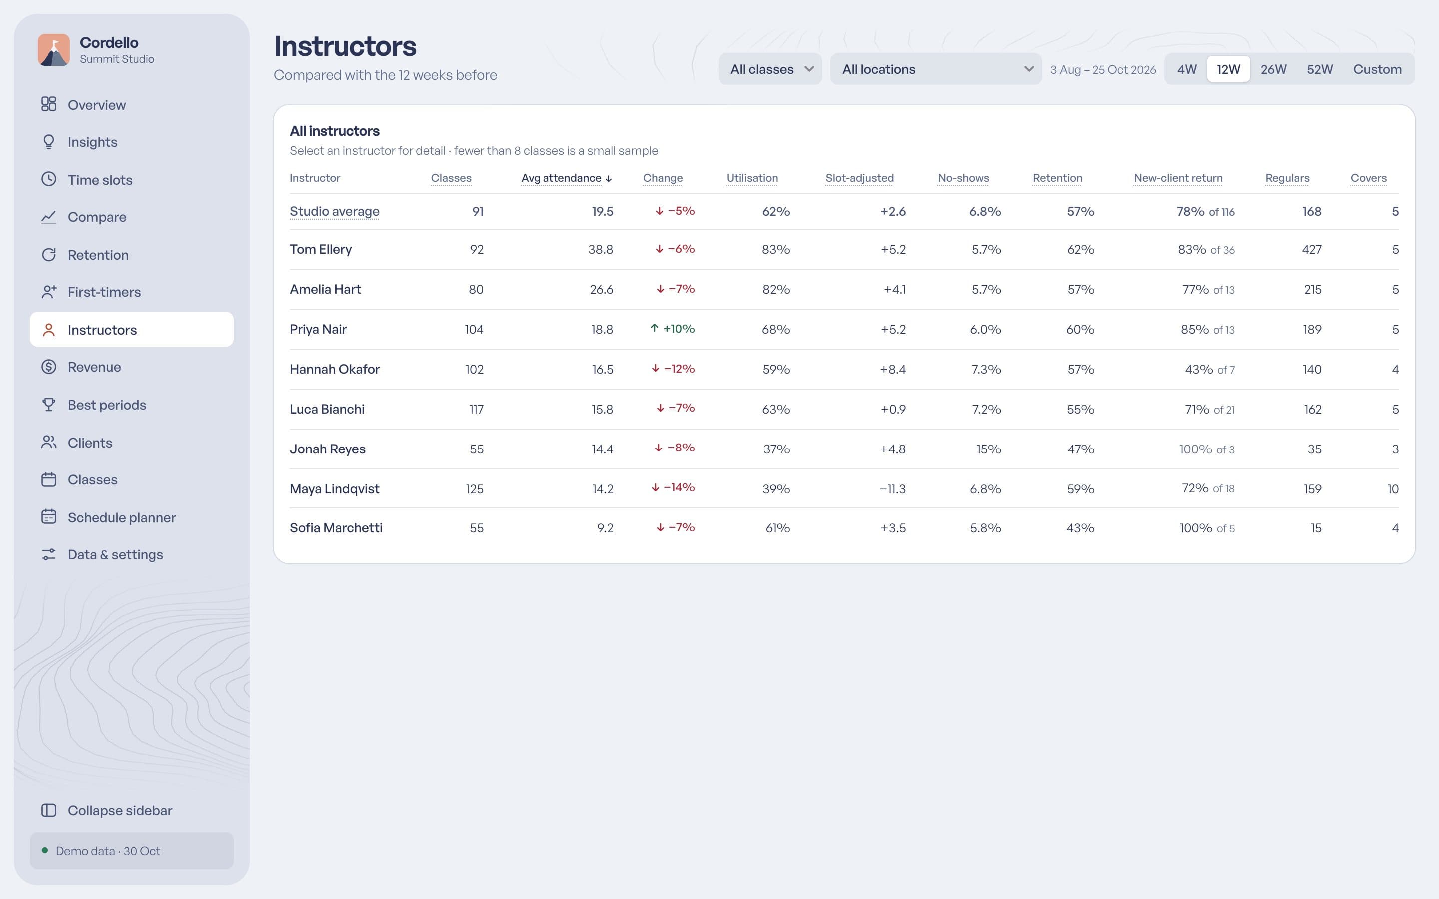Click the Instructors person icon
Viewport: 1439px width, 899px height.
click(49, 330)
